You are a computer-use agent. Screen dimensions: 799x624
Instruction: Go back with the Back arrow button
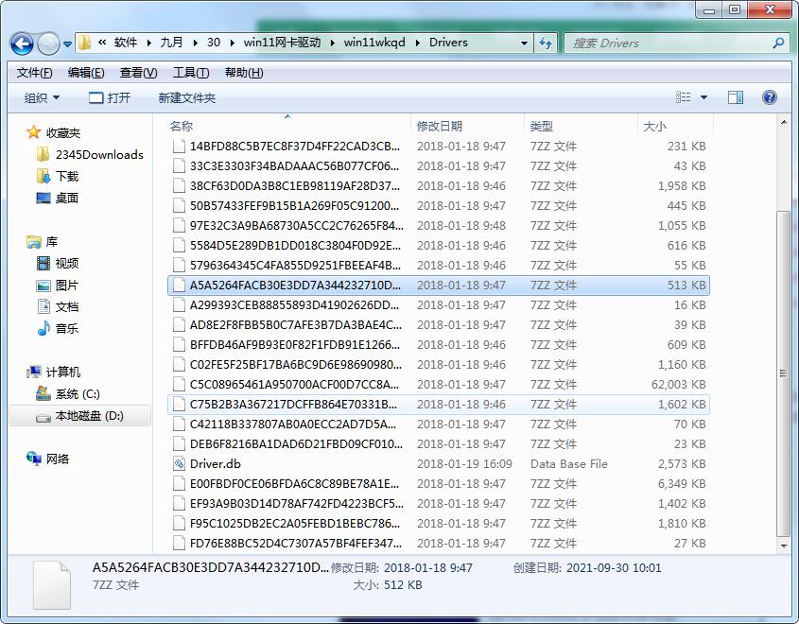(x=22, y=43)
